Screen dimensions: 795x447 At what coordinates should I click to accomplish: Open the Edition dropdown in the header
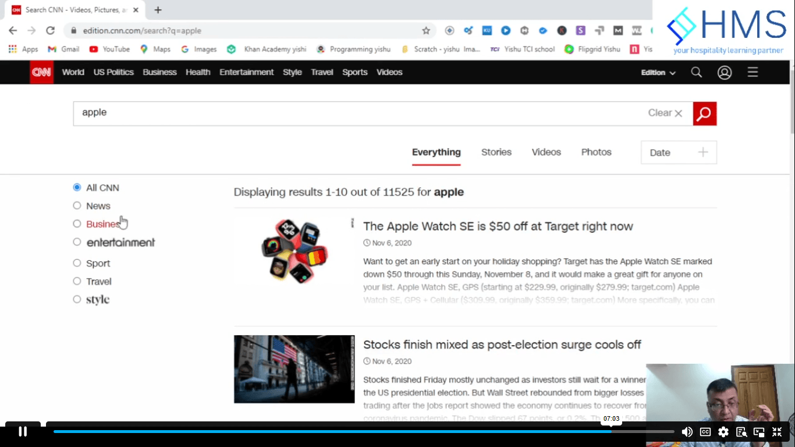coord(658,73)
